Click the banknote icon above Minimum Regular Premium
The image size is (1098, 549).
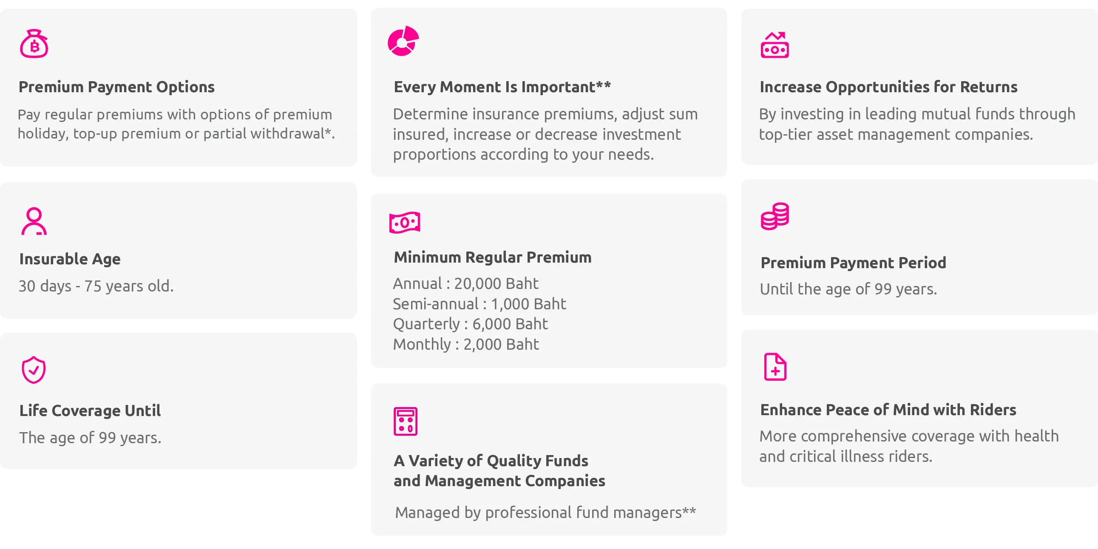pos(405,223)
